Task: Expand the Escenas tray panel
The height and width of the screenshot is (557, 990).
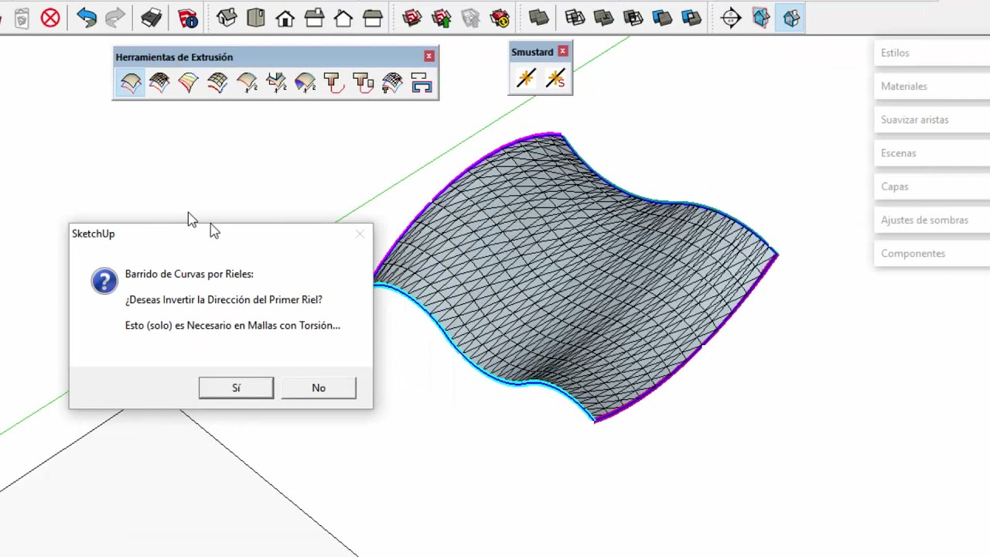Action: click(932, 153)
